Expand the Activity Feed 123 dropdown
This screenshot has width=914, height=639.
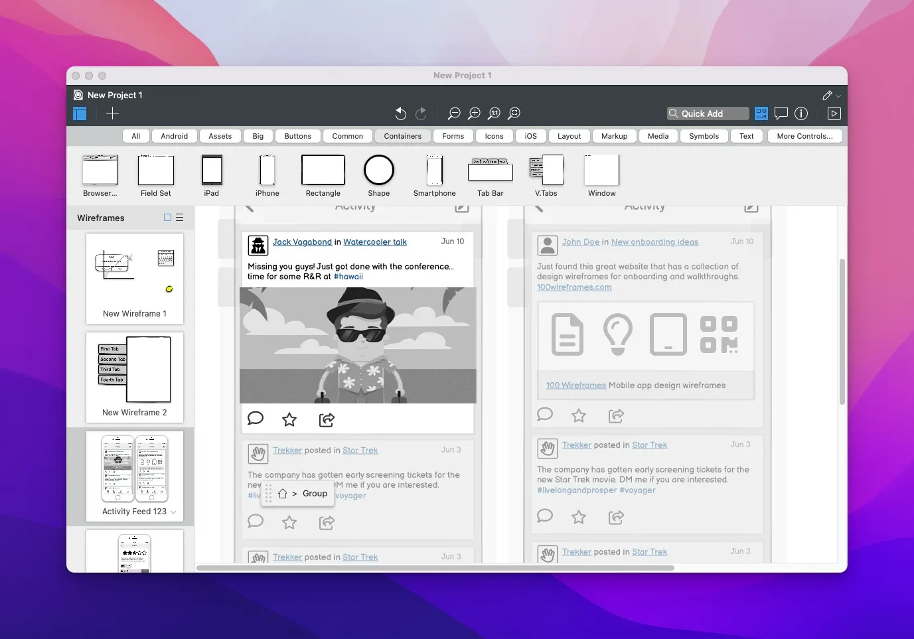pos(173,512)
